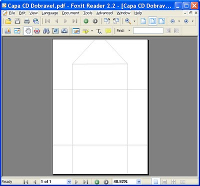Toggle the Fit Width view button
Viewport: 200px width, 186px height.
pos(161,21)
